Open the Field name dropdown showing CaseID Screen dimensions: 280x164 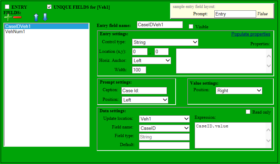click(164, 128)
